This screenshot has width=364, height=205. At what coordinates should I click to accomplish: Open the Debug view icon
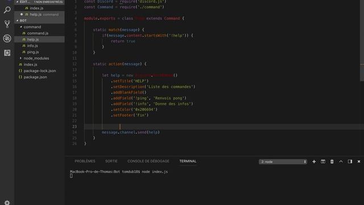[7, 38]
